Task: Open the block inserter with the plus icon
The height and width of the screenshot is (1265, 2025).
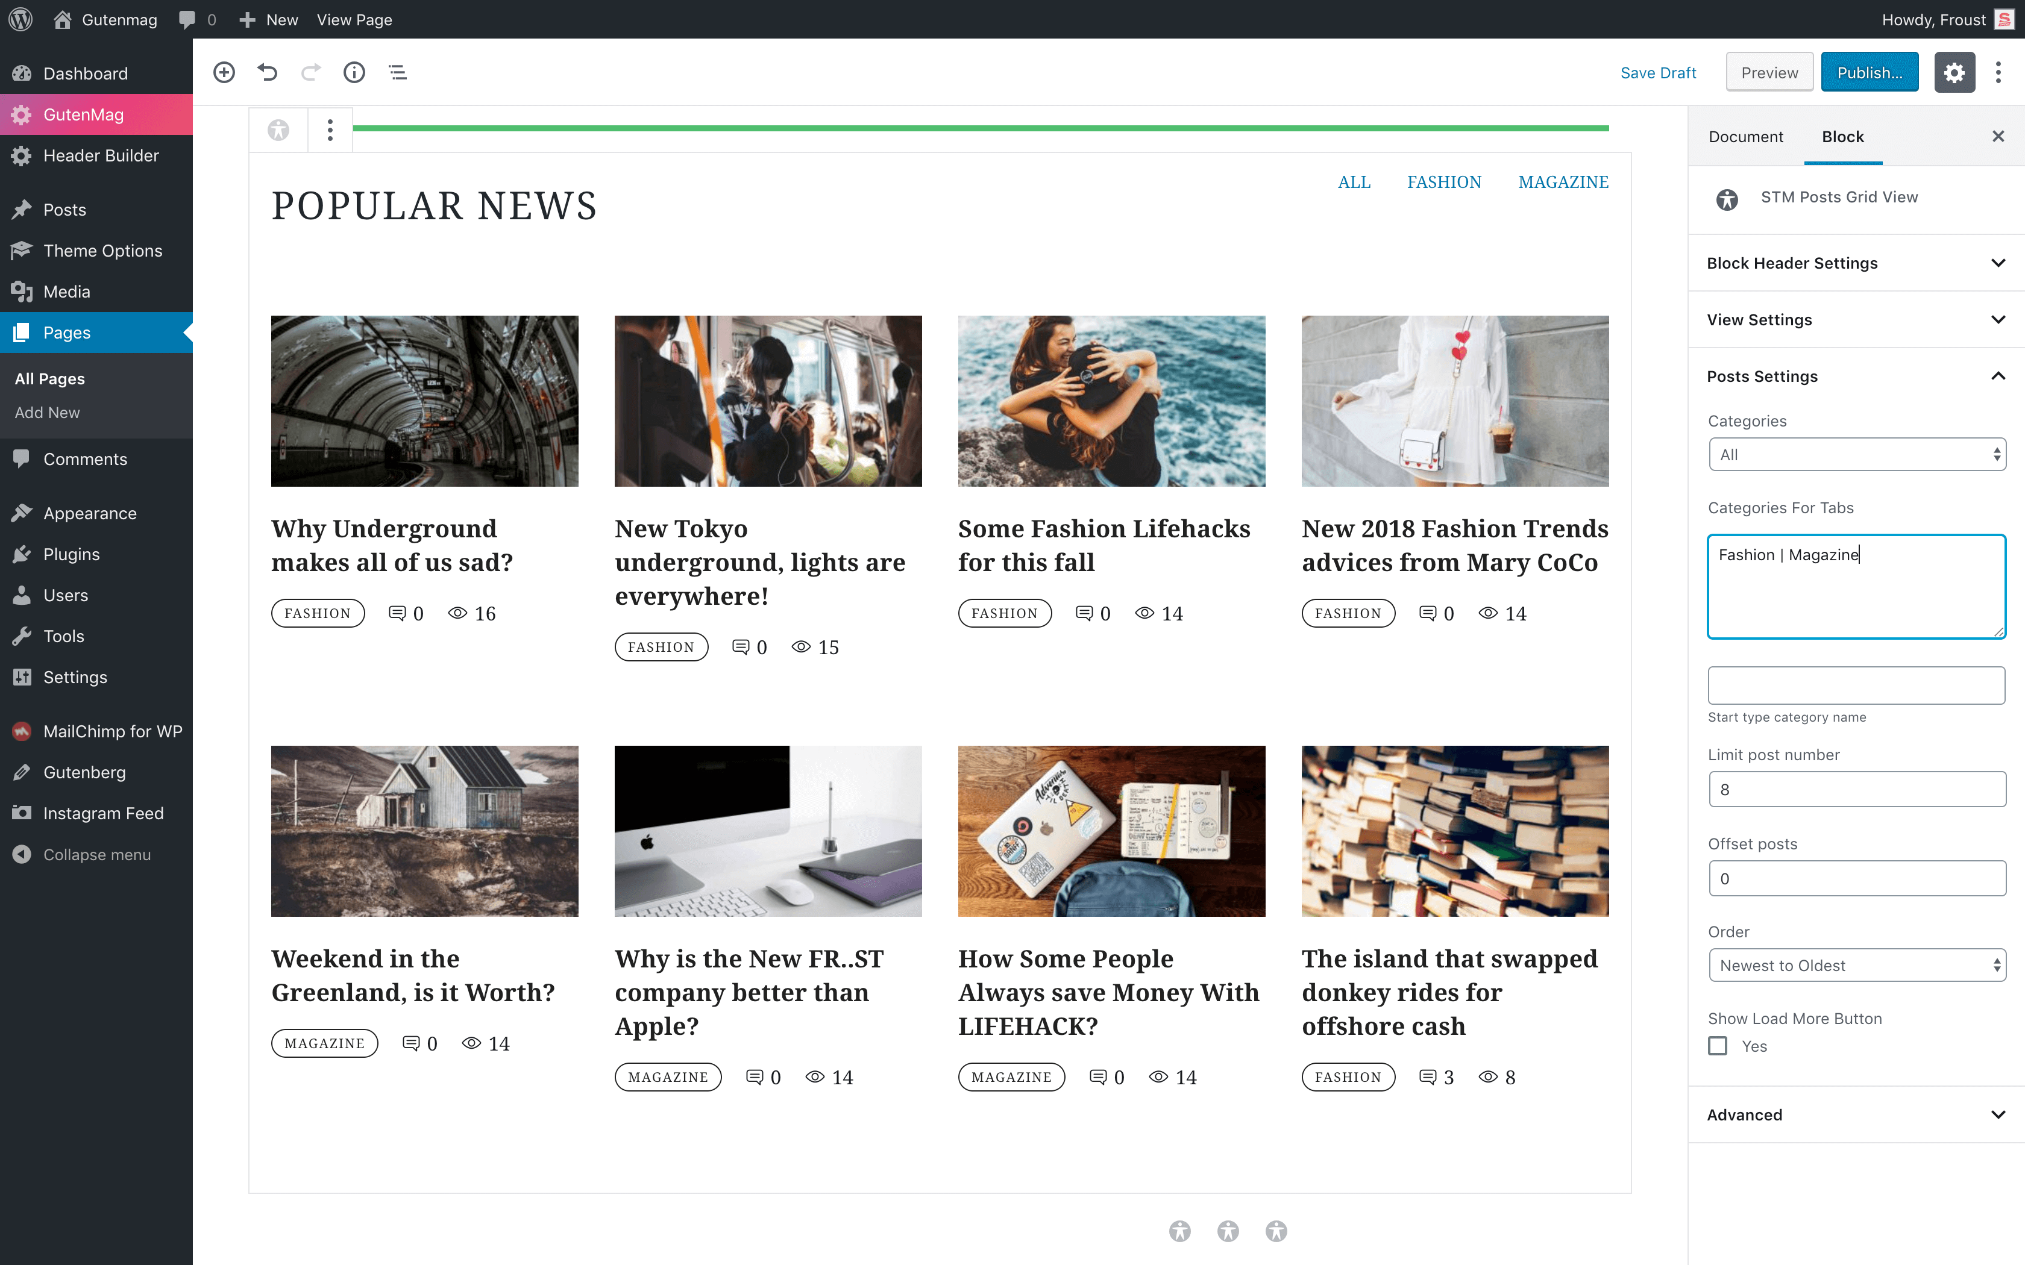Action: tap(224, 72)
